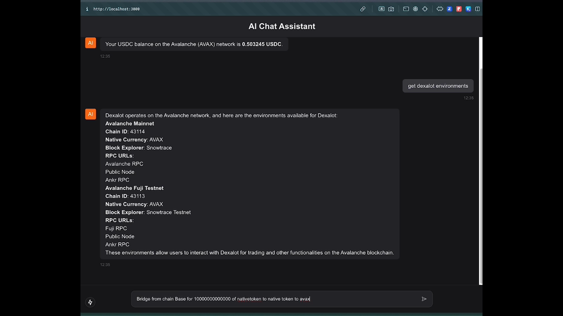563x316 pixels.
Task: Click the globe network icon
Action: (416, 9)
